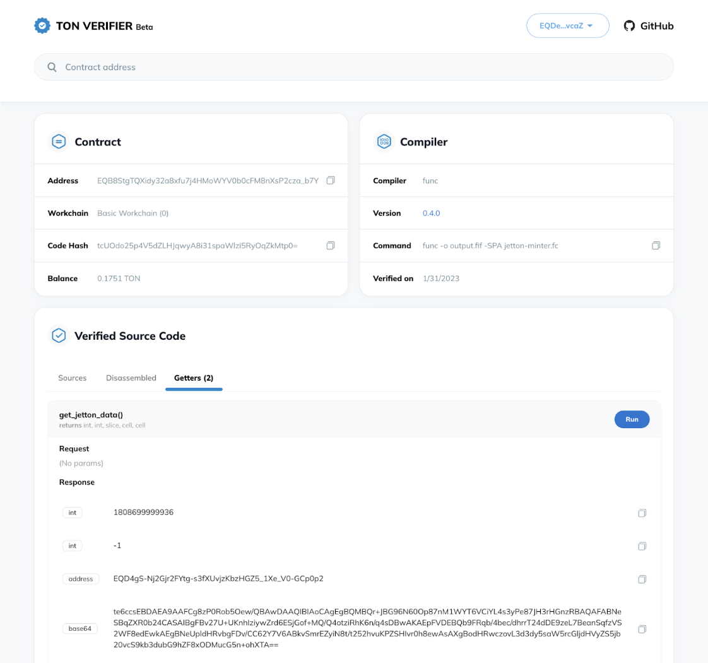Copy the base64 response value
The width and height of the screenshot is (708, 663).
pyautogui.click(x=642, y=629)
